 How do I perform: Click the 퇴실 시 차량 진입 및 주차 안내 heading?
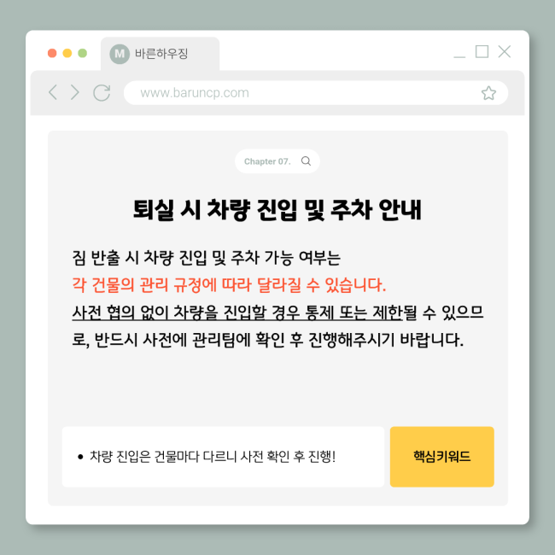coord(277,210)
